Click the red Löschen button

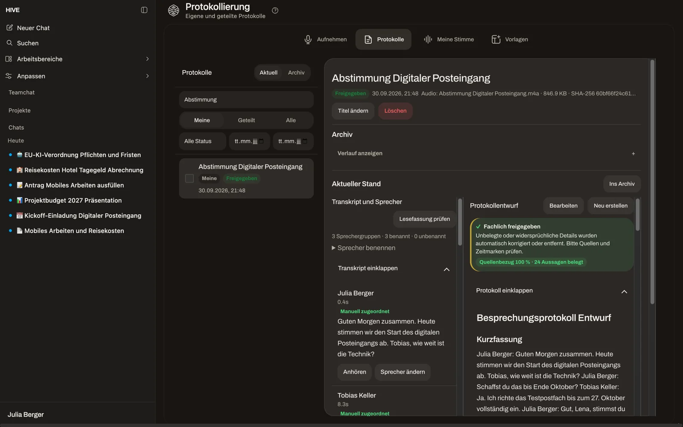(x=395, y=111)
